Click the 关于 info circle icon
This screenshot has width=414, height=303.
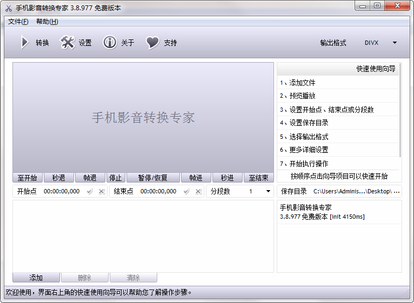coord(110,43)
